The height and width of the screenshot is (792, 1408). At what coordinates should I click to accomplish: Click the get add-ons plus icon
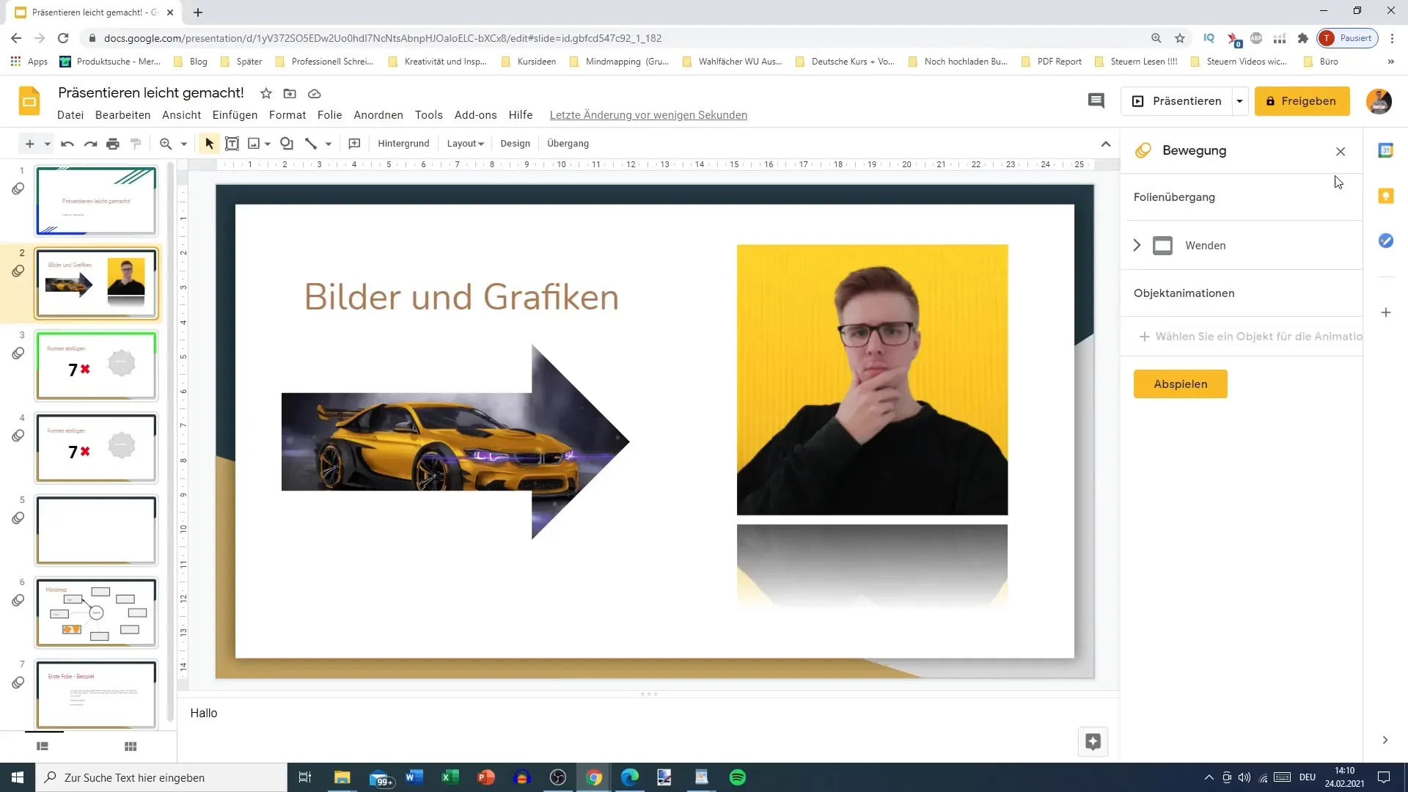pos(1385,312)
